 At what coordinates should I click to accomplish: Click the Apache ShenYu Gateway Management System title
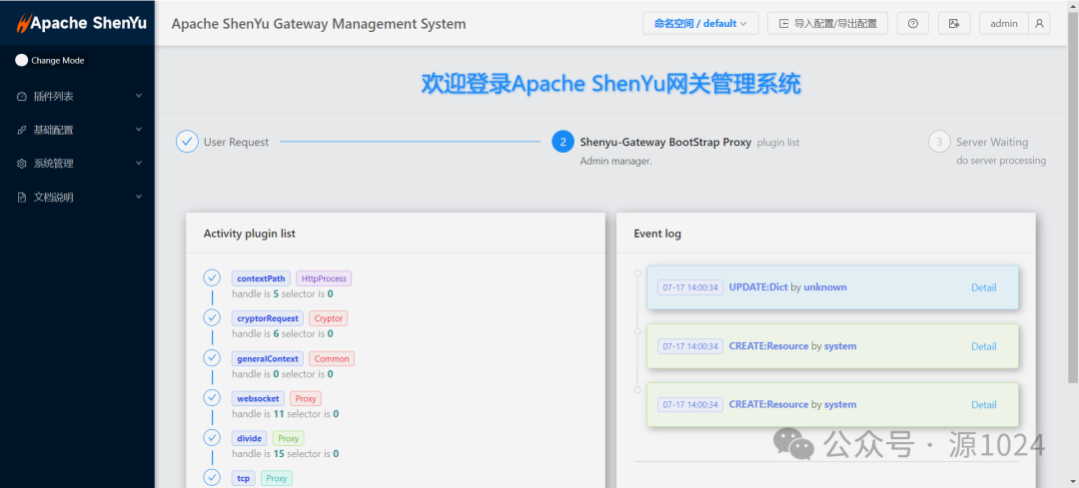[319, 24]
